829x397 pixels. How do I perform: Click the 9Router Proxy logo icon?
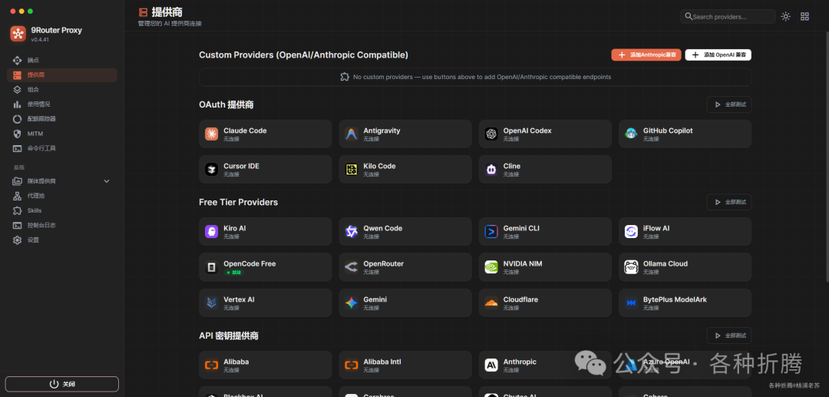[18, 34]
